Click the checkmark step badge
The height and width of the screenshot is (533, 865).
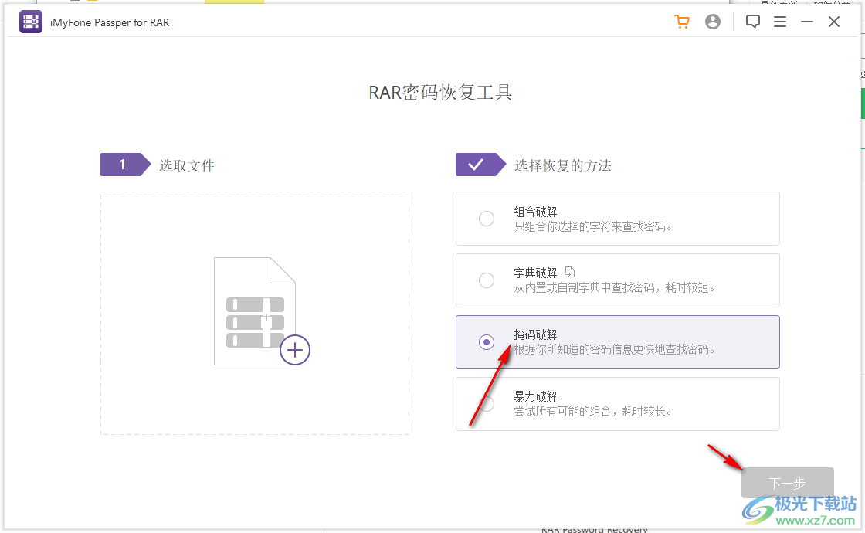(480, 165)
